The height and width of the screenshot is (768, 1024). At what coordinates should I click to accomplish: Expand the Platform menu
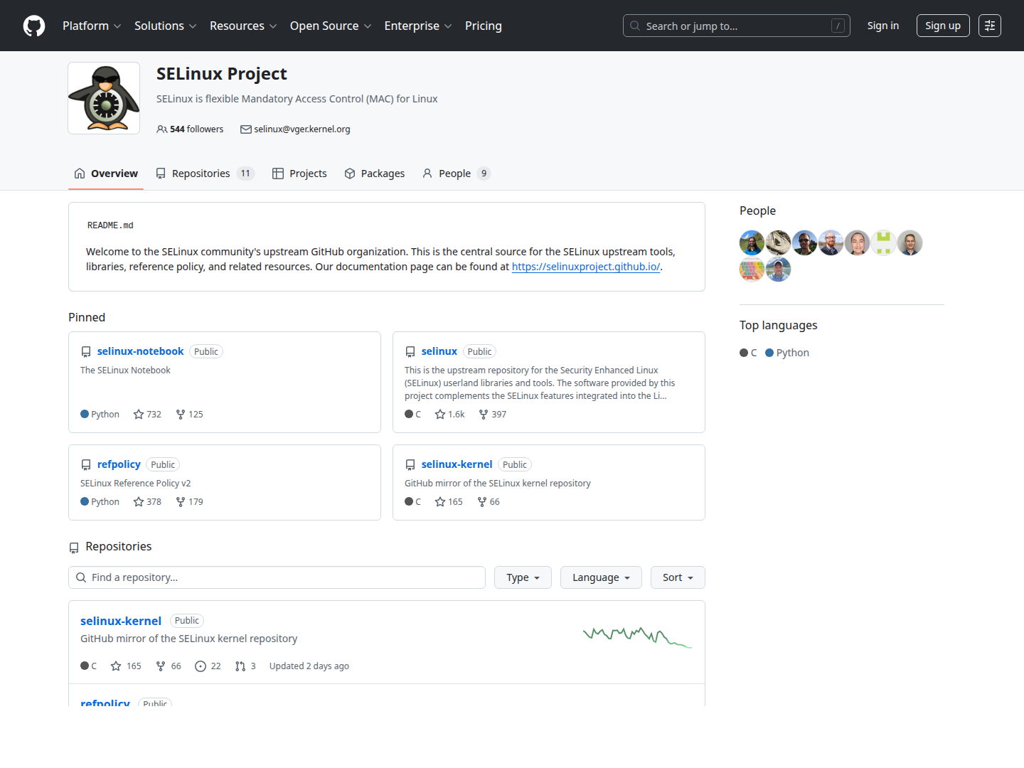92,26
